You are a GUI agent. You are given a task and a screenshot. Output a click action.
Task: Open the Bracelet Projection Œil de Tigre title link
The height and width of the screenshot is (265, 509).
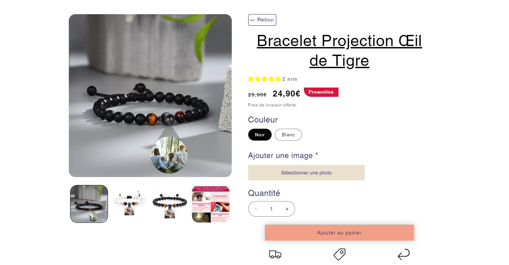click(x=339, y=51)
